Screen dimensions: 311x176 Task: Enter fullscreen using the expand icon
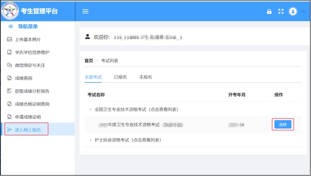281,11
